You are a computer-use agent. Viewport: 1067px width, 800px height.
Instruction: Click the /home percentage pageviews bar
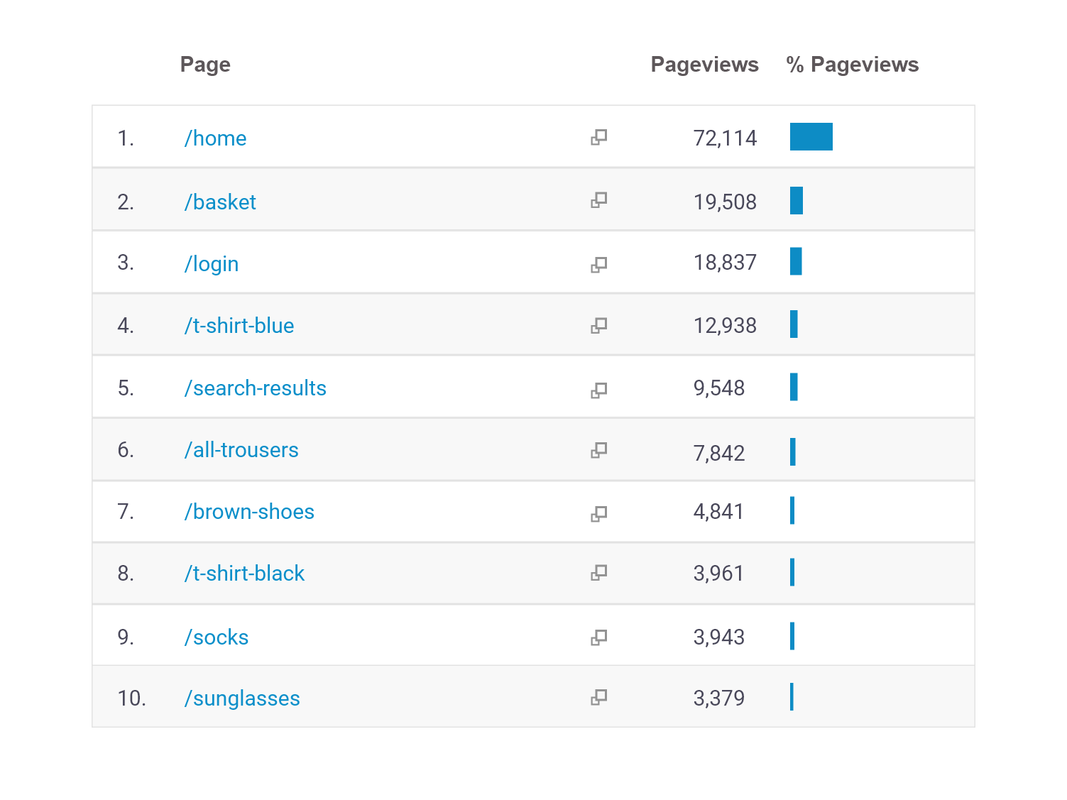(811, 137)
